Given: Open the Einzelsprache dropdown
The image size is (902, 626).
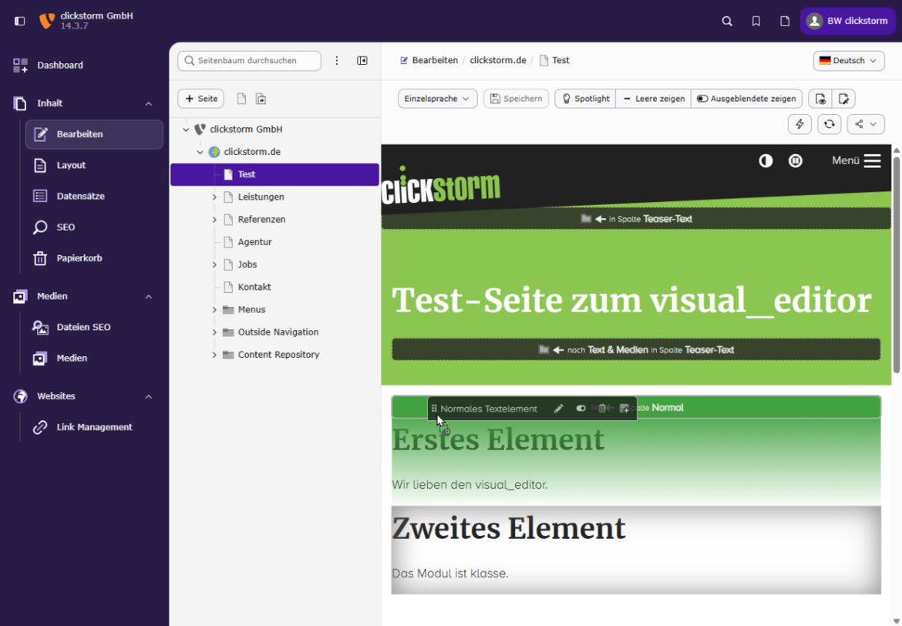Looking at the screenshot, I should tap(437, 99).
